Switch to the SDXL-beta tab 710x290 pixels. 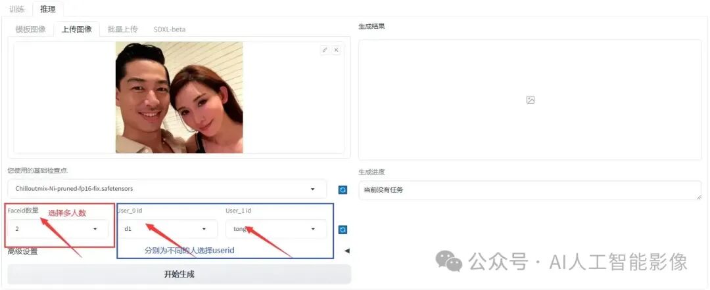170,29
